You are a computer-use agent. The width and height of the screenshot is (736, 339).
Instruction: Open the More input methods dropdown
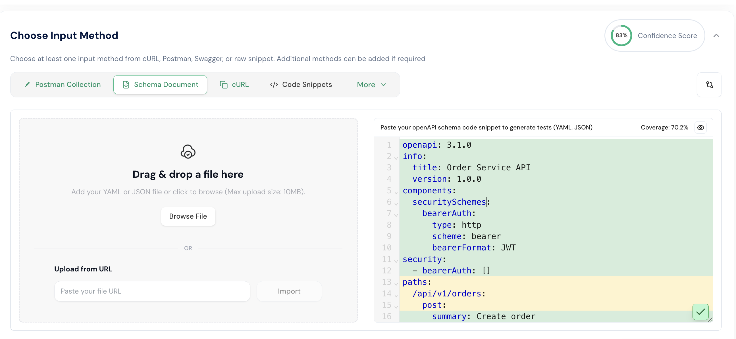[x=371, y=84]
